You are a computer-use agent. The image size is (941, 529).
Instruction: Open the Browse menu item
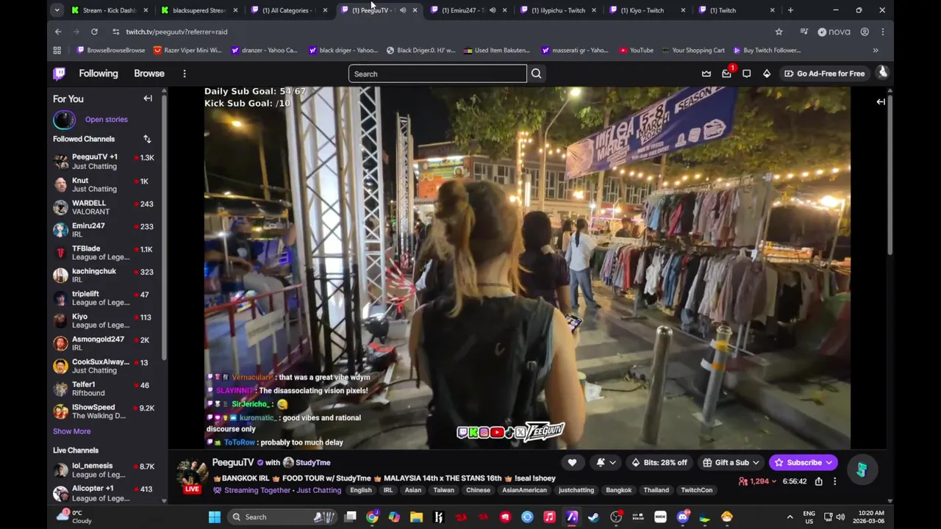pos(149,73)
